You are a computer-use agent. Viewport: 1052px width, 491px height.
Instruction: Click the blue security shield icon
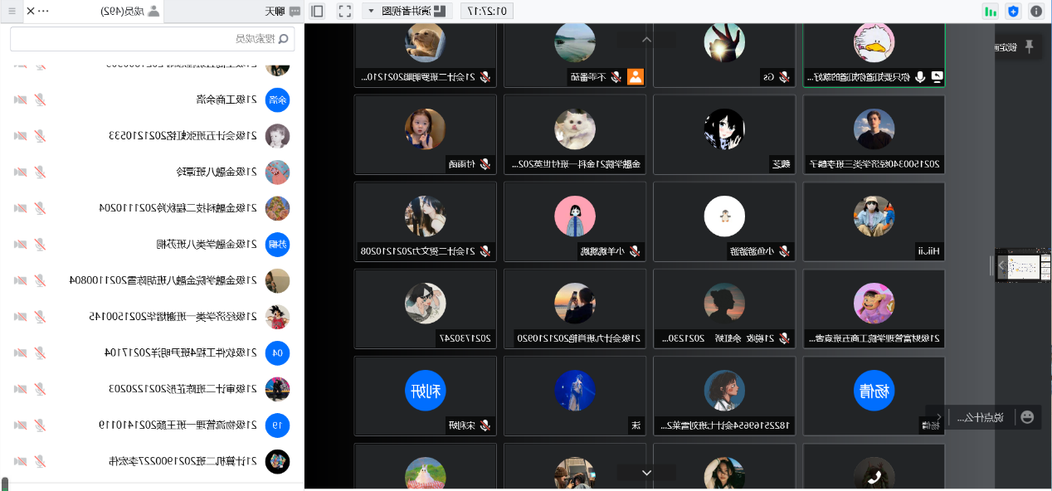tap(1013, 11)
